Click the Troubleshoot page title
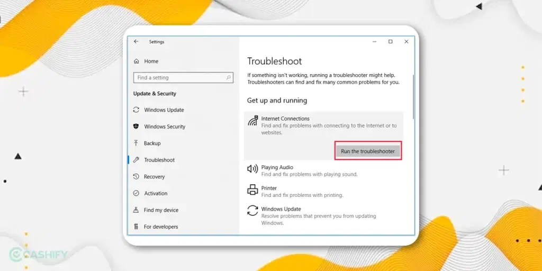The height and width of the screenshot is (271, 542). 275,61
